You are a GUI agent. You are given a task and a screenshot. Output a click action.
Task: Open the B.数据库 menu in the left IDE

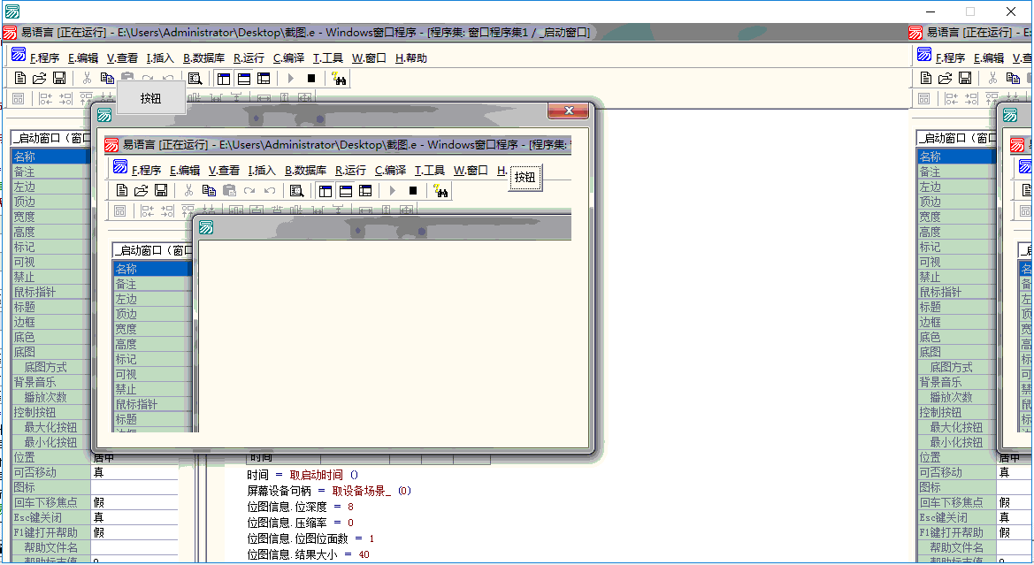coord(203,58)
